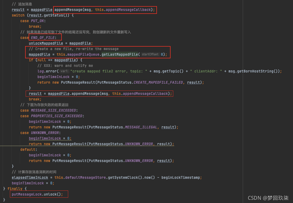This screenshot has height=203, width=293.
Task: Click the PROPERTIES_SIZE_EXCEEDED case label
Action: click(57, 116)
